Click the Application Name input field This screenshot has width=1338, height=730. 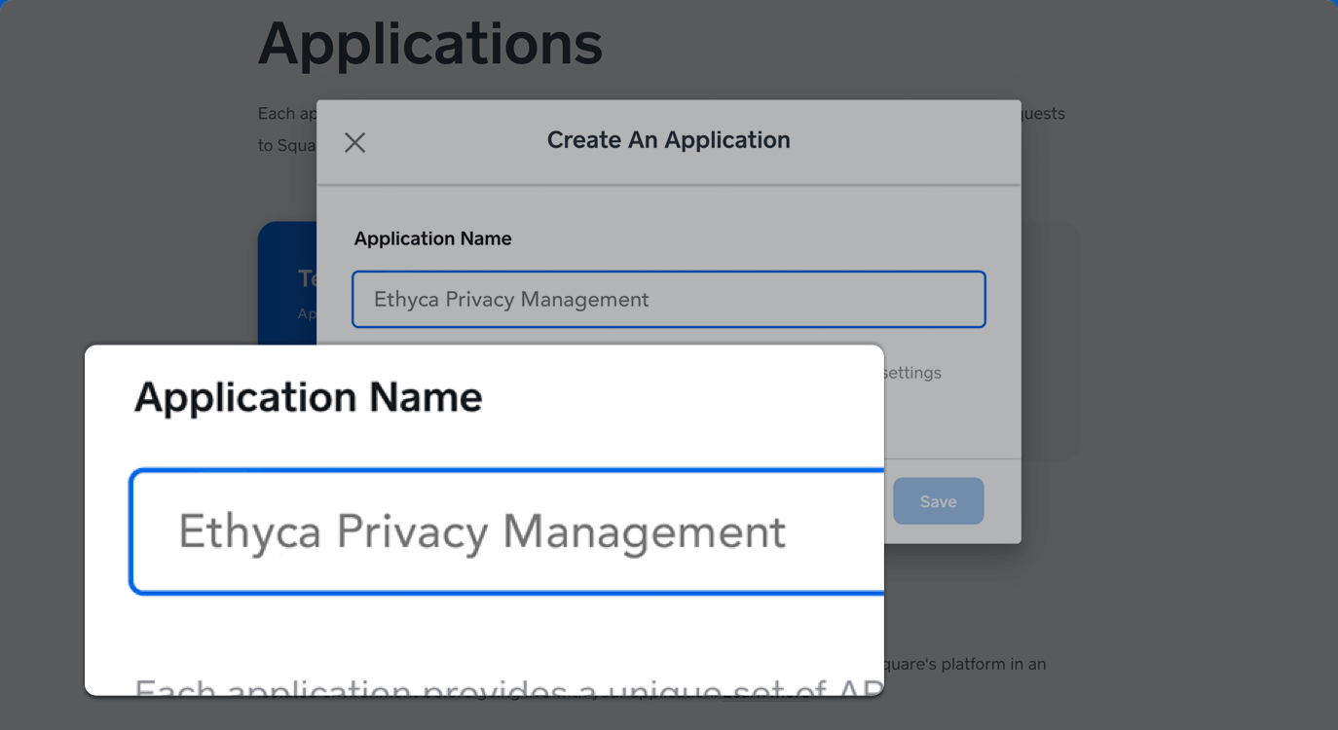tap(669, 299)
